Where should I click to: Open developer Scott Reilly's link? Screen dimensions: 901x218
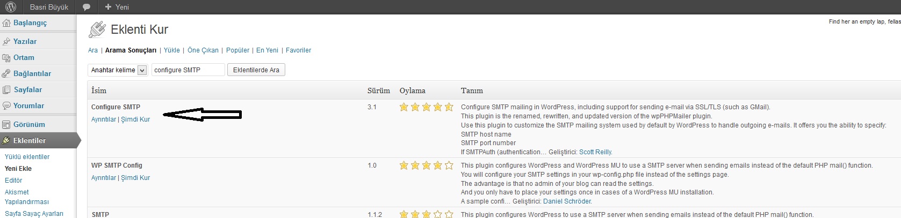pos(595,152)
